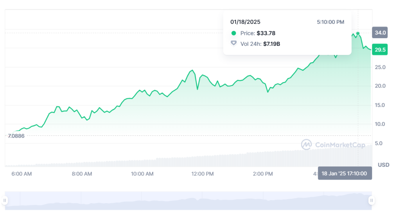The image size is (395, 212).
Task: Click the 10.0 price axis label
Action: 380,124
